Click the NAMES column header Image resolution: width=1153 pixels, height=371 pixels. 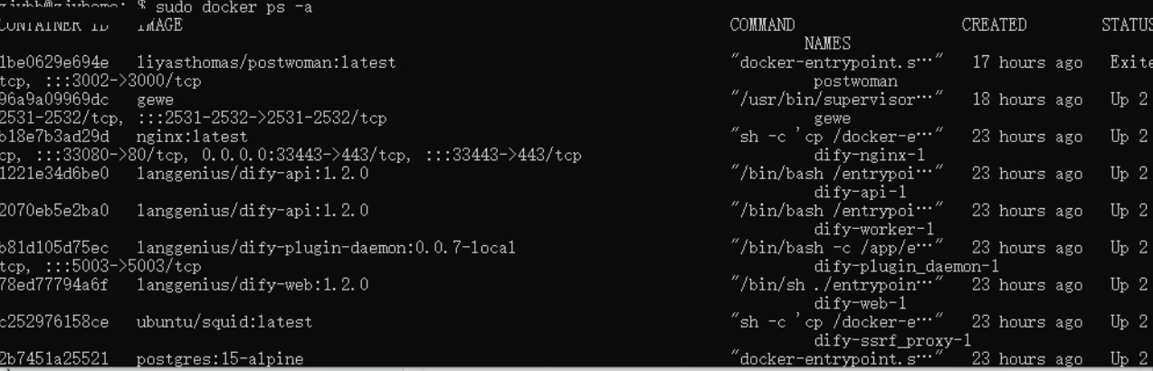827,43
